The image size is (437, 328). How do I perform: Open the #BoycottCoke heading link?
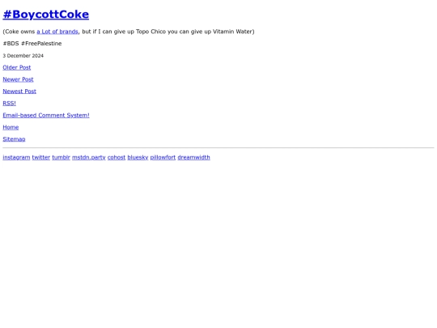pyautogui.click(x=45, y=15)
